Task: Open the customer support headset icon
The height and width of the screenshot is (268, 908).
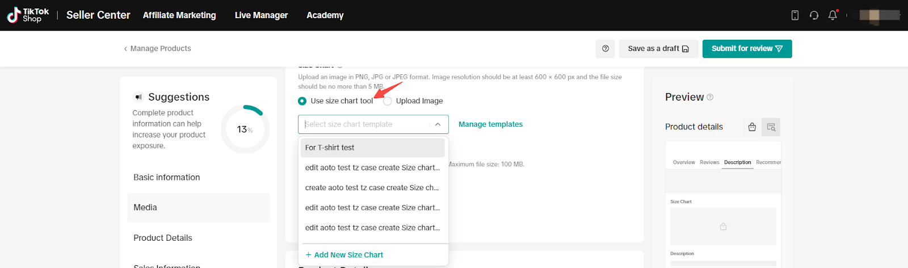Action: click(x=814, y=15)
